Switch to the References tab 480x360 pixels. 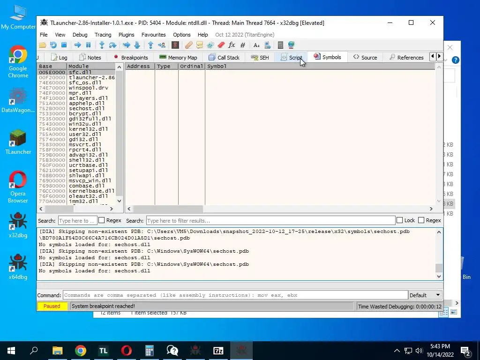tap(406, 58)
